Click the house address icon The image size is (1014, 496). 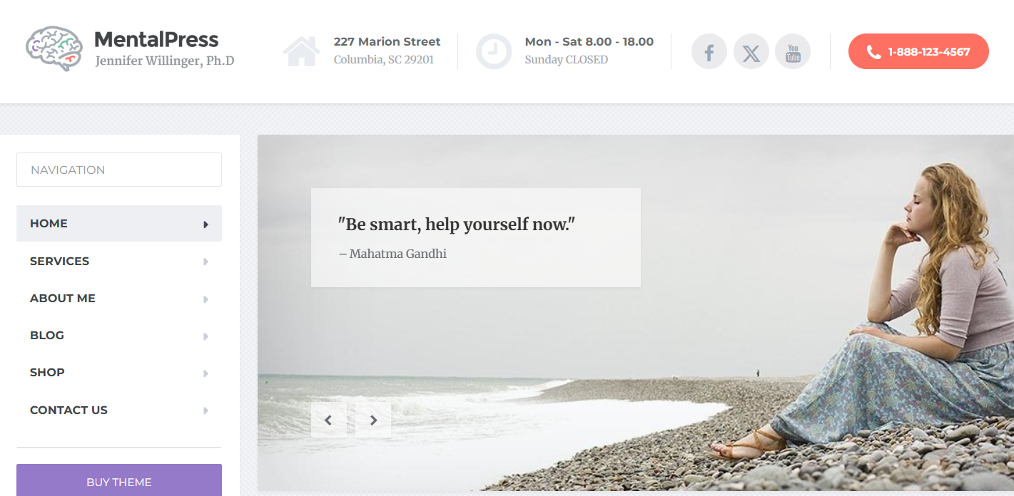[302, 51]
